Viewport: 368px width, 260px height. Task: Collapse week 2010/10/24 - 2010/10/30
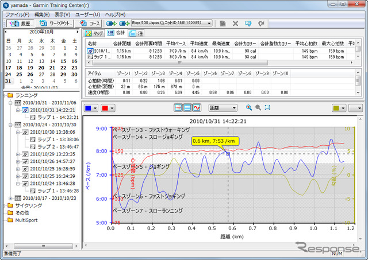(10, 125)
